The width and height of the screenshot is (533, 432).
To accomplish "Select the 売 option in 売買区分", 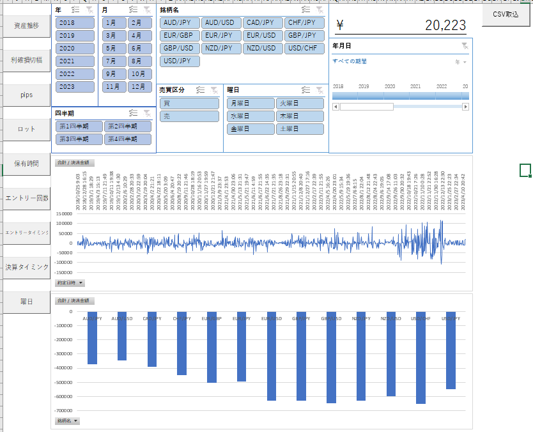I will coord(189,116).
